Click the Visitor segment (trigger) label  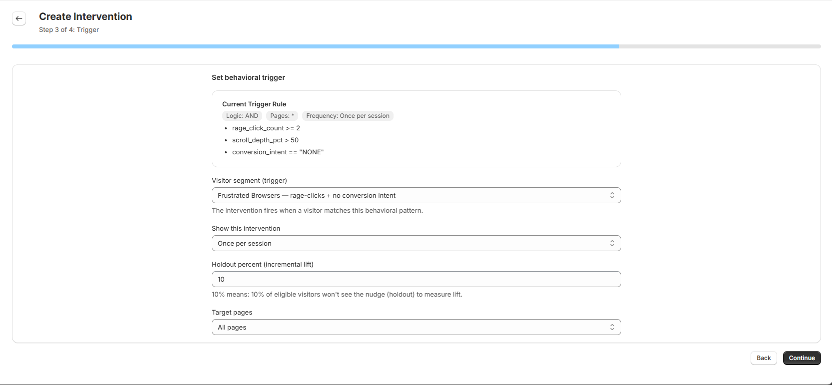pos(249,180)
